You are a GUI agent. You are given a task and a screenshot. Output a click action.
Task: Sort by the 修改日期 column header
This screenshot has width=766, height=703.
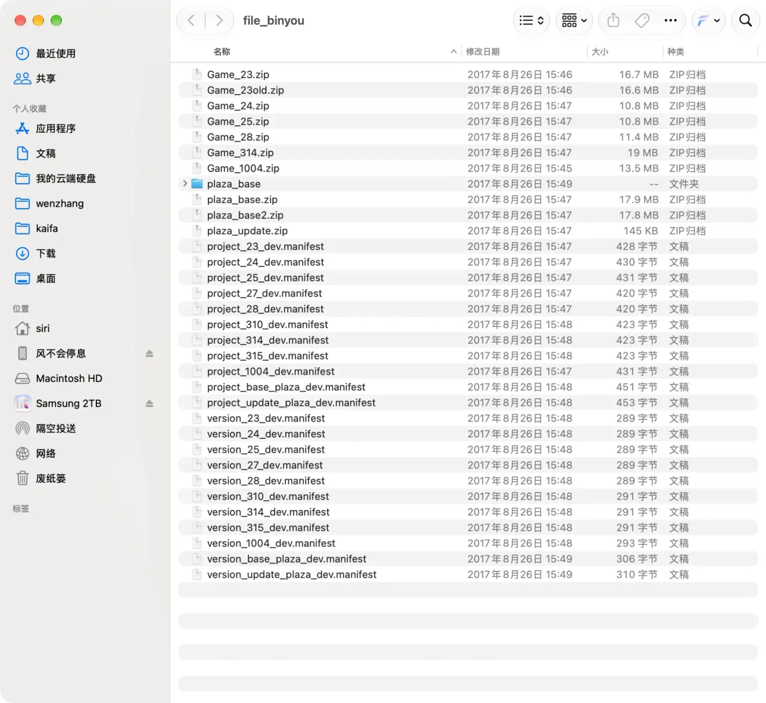pos(483,51)
